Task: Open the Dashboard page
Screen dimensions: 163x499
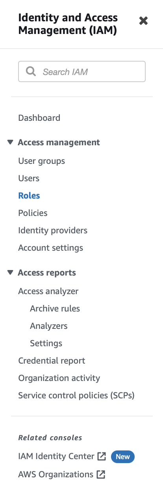Action: pos(39,118)
